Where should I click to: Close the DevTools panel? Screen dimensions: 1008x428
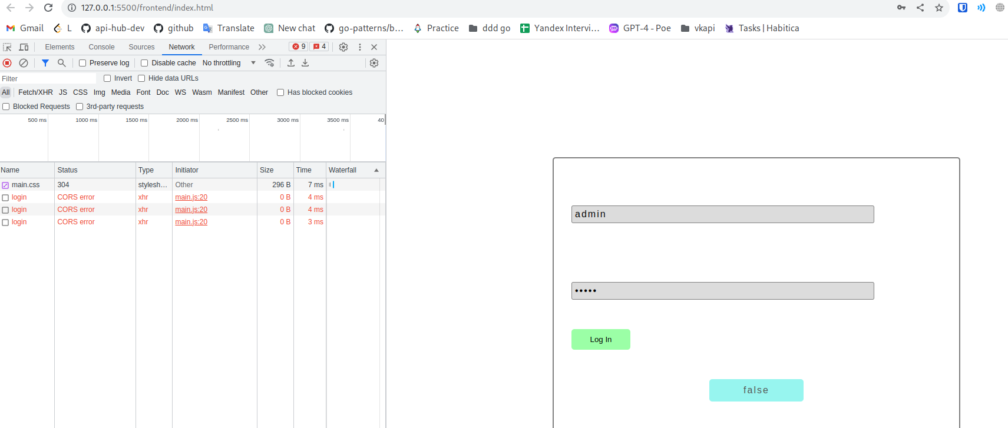tap(374, 47)
